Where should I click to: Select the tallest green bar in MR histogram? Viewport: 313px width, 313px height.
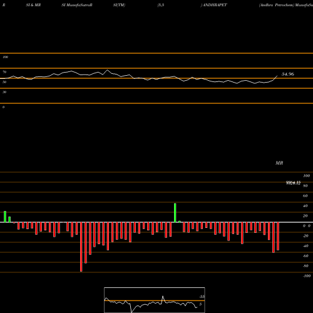point(175,213)
